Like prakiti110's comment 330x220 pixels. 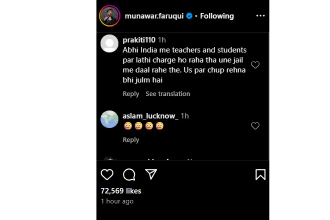(255, 65)
